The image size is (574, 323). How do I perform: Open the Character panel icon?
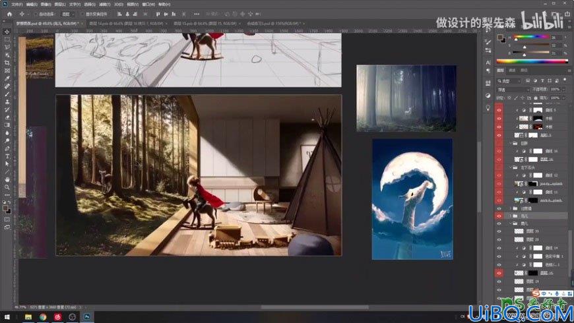point(488,63)
